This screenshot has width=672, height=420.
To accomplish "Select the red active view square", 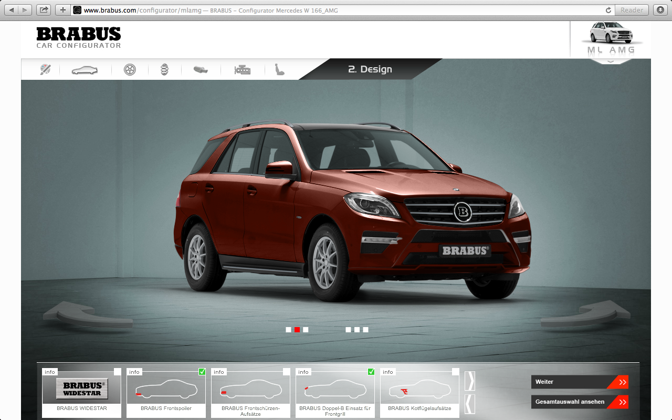I will point(297,330).
